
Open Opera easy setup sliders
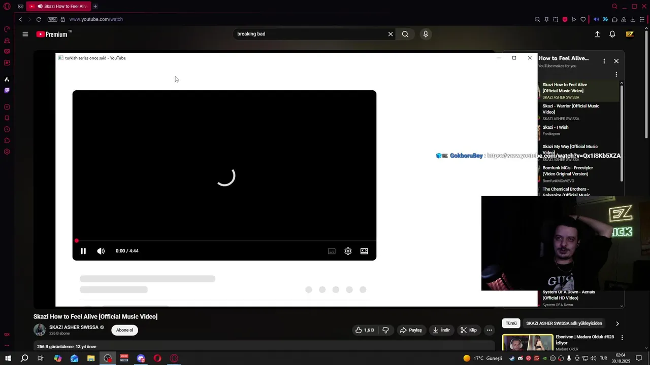coord(642,19)
